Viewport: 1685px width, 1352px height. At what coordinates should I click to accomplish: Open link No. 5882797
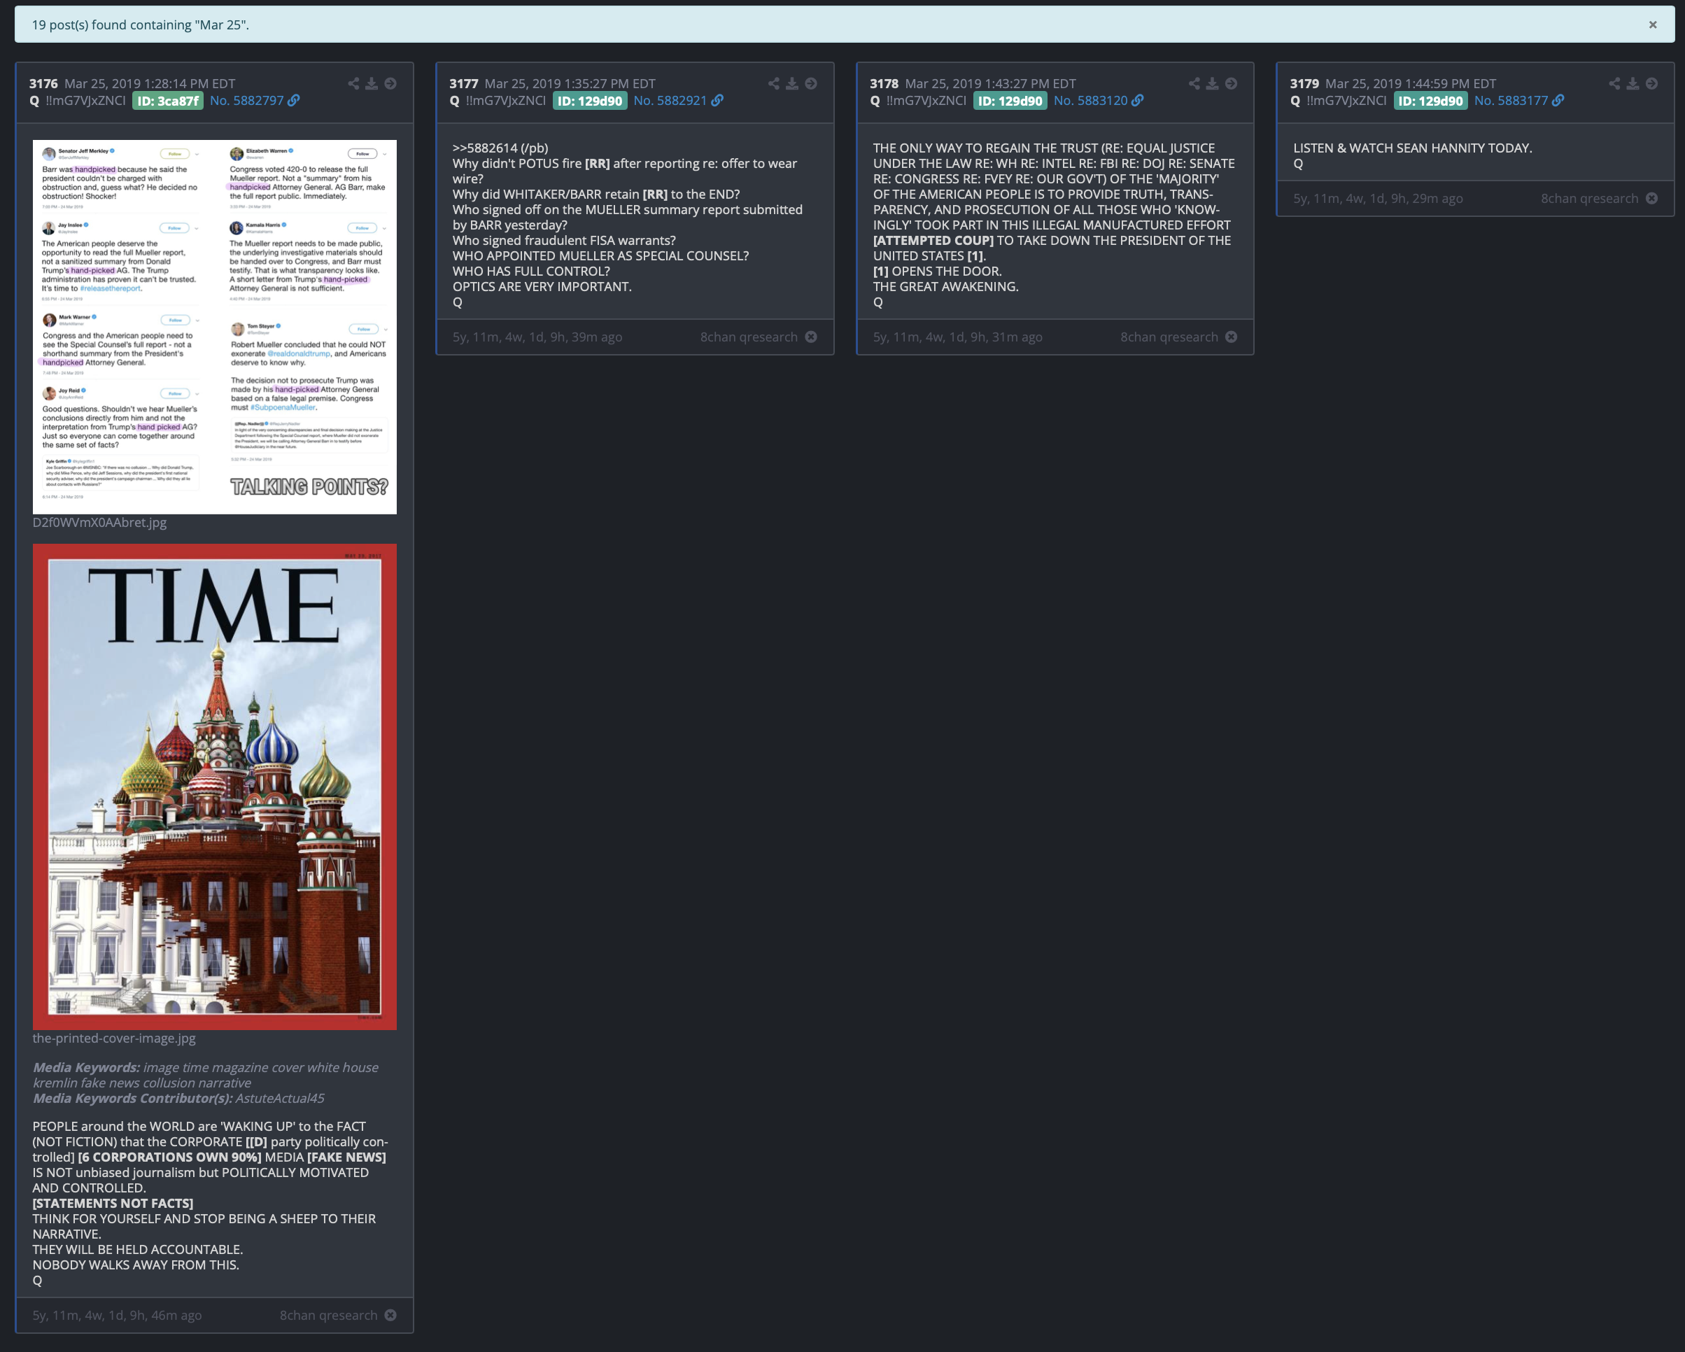click(x=255, y=101)
